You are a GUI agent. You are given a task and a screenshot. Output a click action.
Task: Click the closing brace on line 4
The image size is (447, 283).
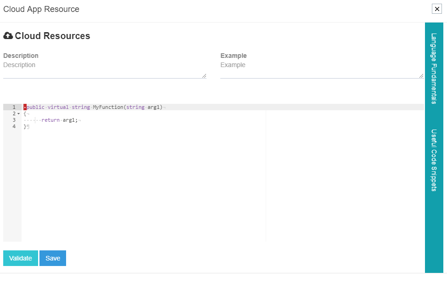(25, 126)
